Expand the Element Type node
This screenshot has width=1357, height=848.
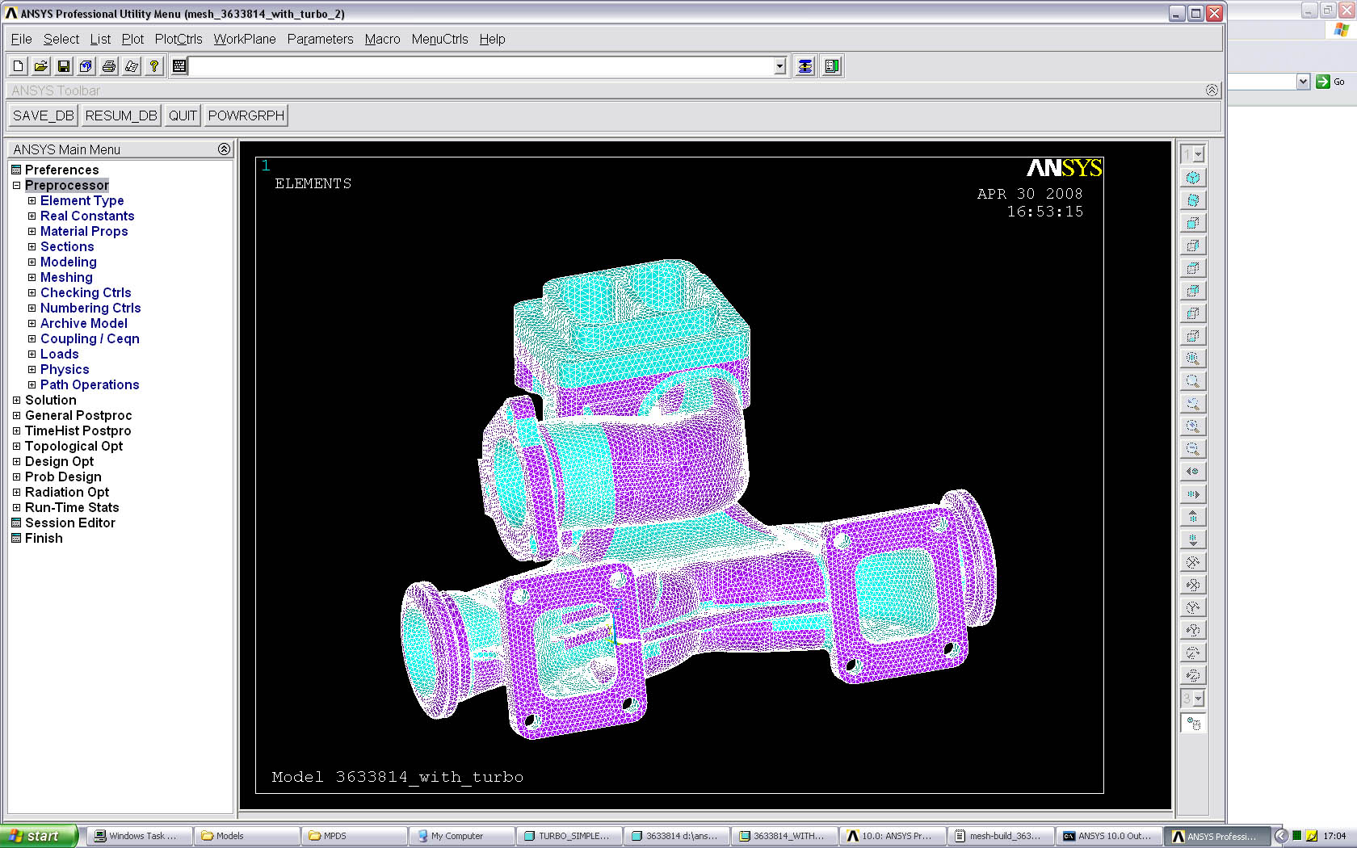tap(32, 200)
